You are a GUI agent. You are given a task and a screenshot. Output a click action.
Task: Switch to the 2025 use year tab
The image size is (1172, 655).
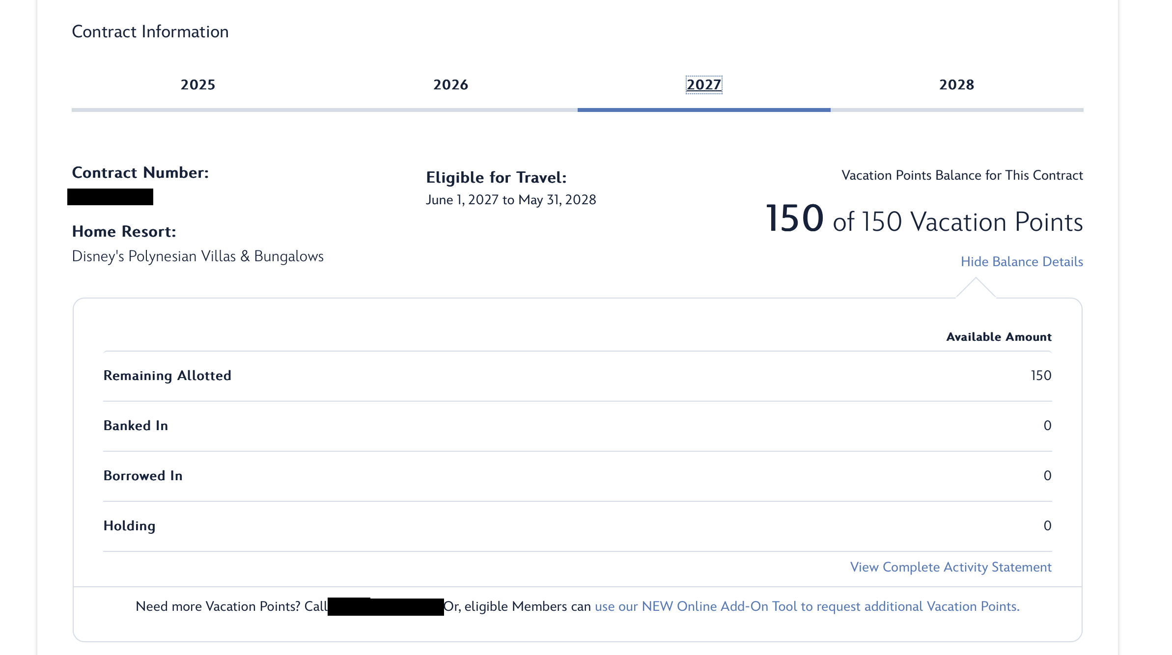[198, 85]
